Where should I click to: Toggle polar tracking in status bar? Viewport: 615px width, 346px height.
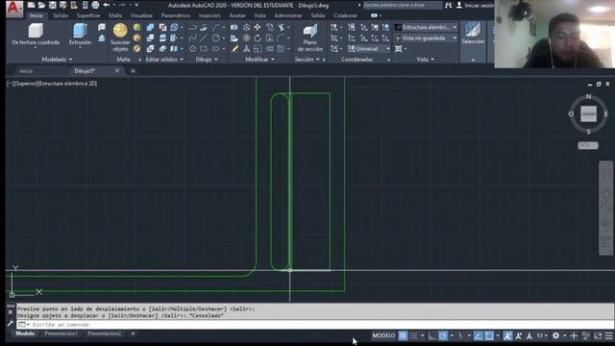[443, 335]
